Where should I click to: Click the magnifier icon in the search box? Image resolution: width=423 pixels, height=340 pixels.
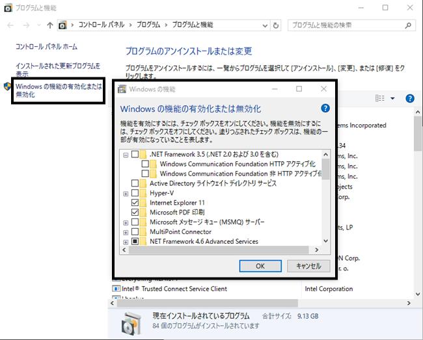tap(408, 25)
